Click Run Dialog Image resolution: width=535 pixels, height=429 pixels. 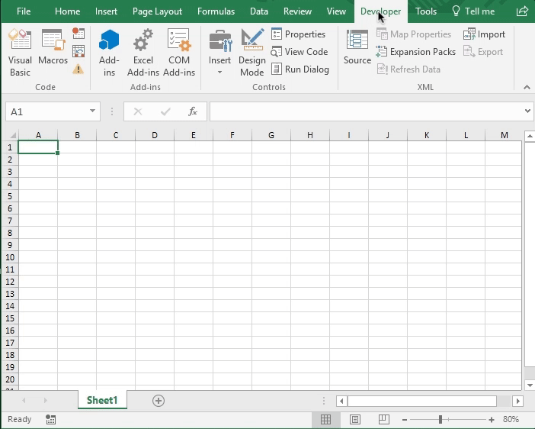300,69
